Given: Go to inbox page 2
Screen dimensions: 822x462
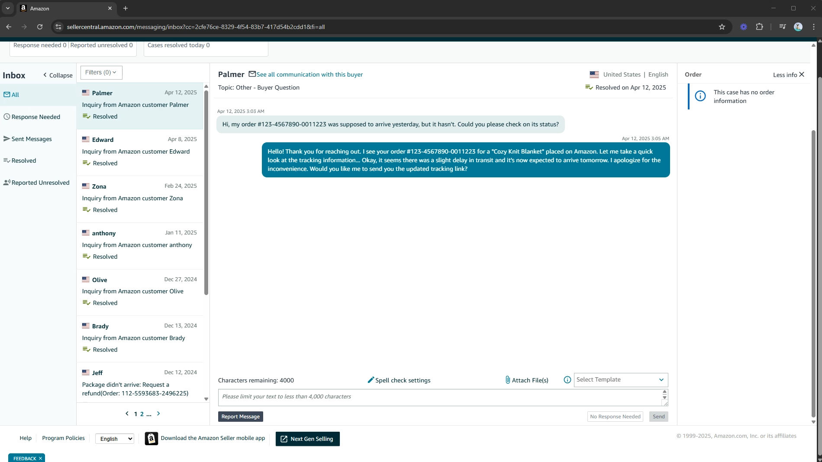Looking at the screenshot, I should [142, 414].
